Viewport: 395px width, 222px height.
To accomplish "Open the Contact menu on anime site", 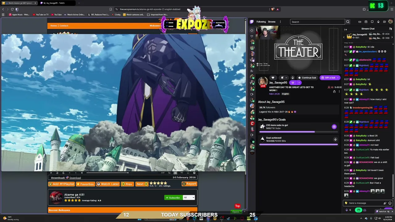I will pyautogui.click(x=64, y=26).
